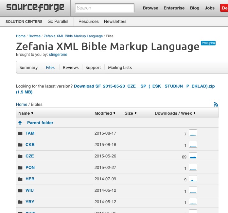The image size is (228, 213).
Task: Open the Jobs header link
Action: point(210,8)
